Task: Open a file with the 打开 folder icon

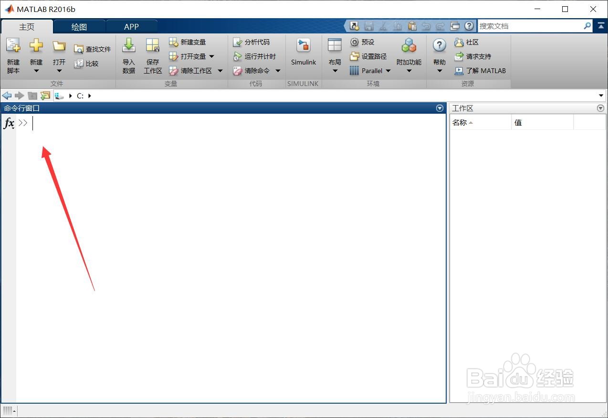Action: coord(59,46)
